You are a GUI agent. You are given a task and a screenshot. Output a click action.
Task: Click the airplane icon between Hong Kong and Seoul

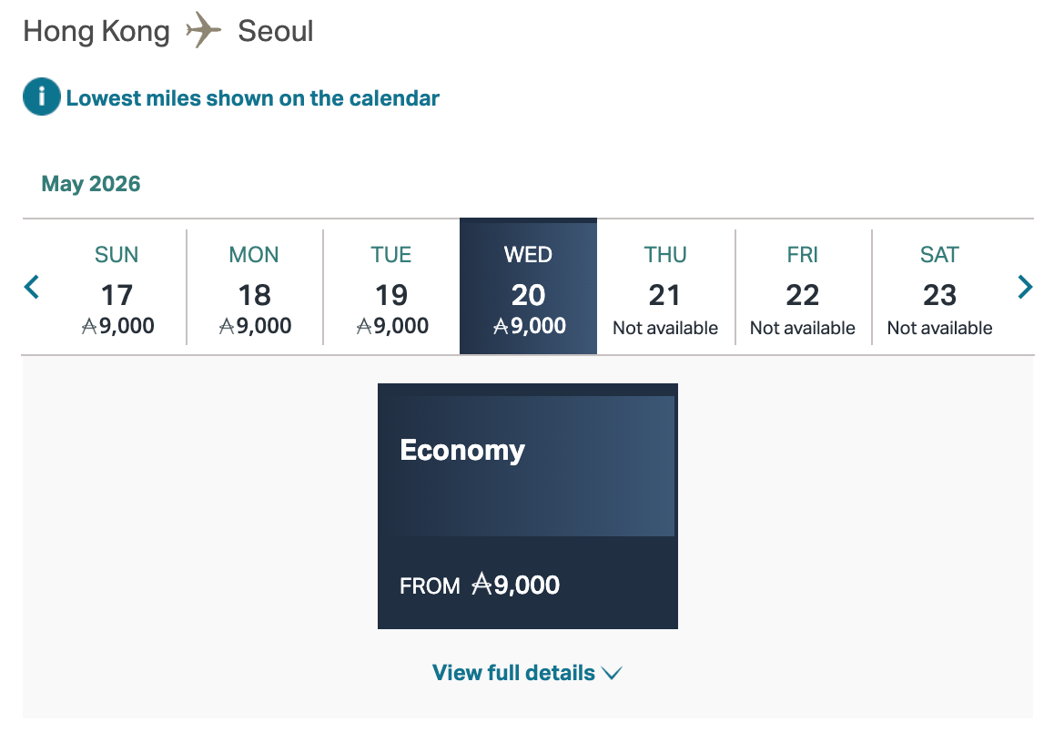coord(202,30)
